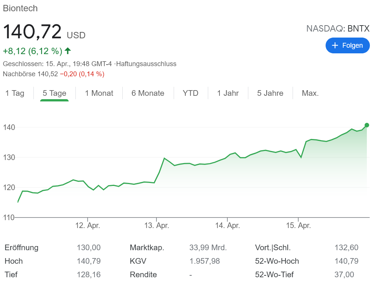
Task: Click the current price 140,72
Action: pos(32,32)
